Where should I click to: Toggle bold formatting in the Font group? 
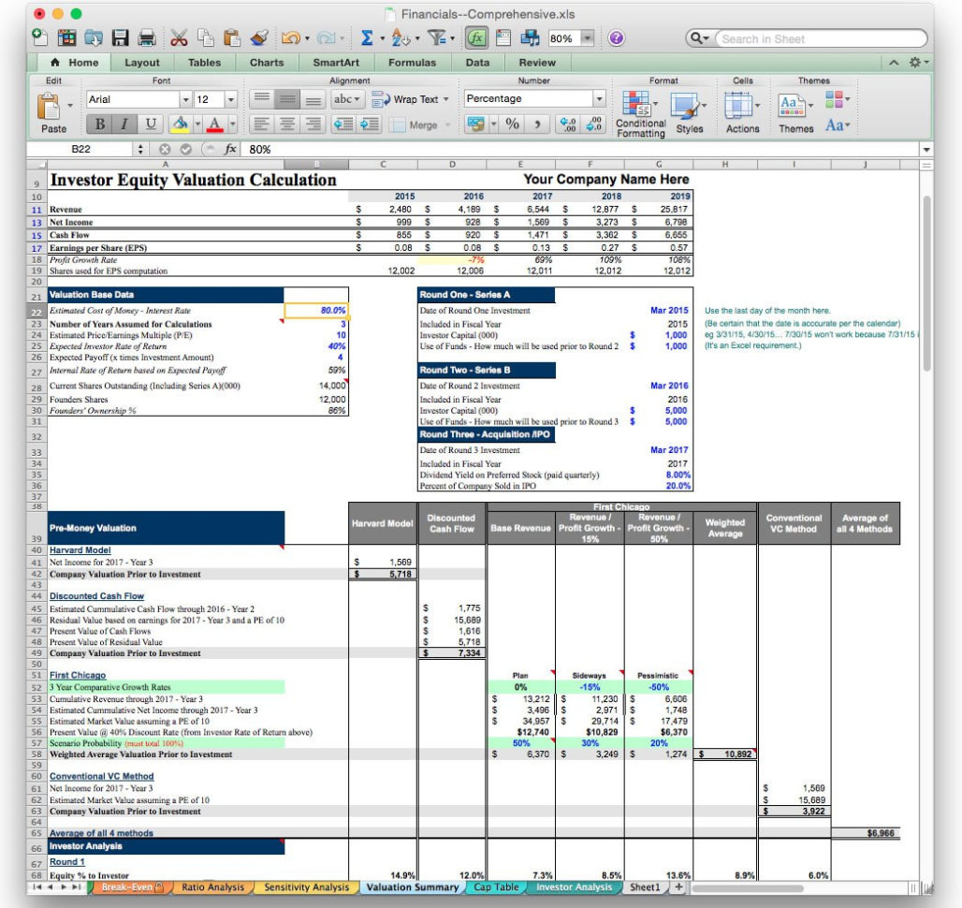point(100,123)
